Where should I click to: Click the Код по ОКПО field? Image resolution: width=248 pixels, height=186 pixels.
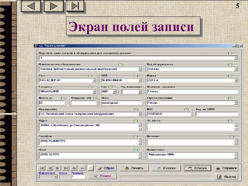coord(217,114)
